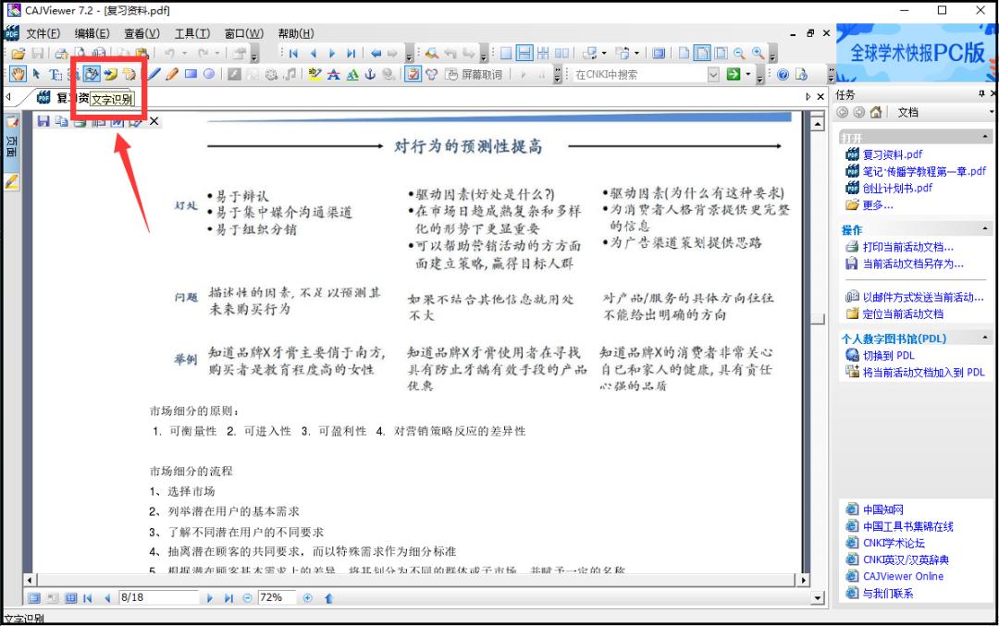This screenshot has height=626, width=999.
Task: Pick the highlighter annotation tool
Action: pyautogui.click(x=314, y=74)
